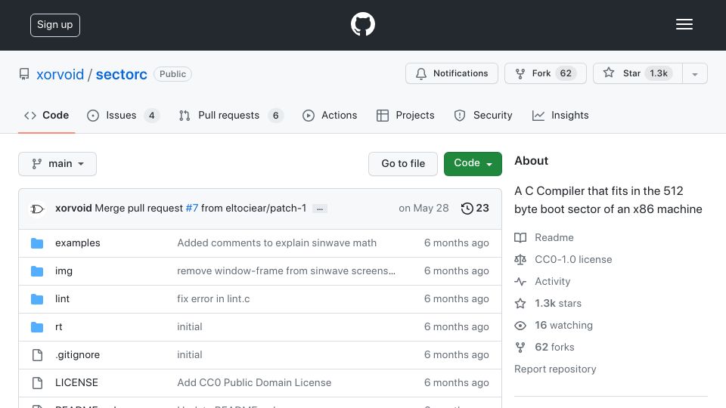
Task: Open the examples folder
Action: [77, 243]
